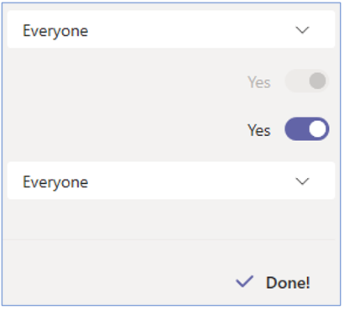Disable the enabled purple switch
This screenshot has height=309, width=344.
(x=307, y=129)
